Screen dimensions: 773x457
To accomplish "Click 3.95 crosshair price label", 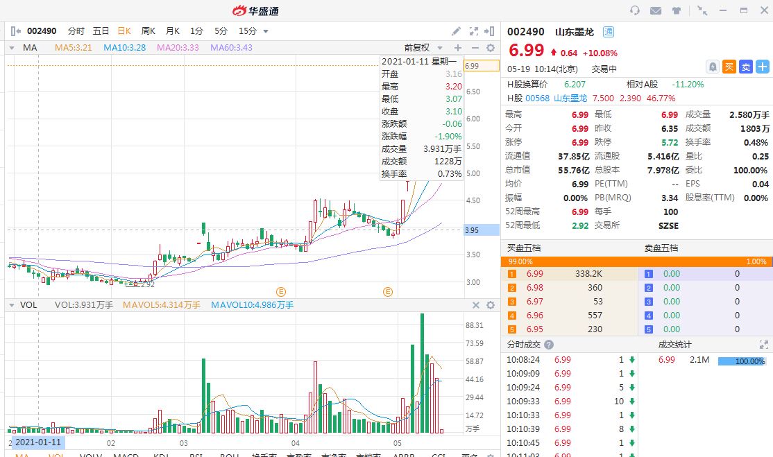I will 482,230.
